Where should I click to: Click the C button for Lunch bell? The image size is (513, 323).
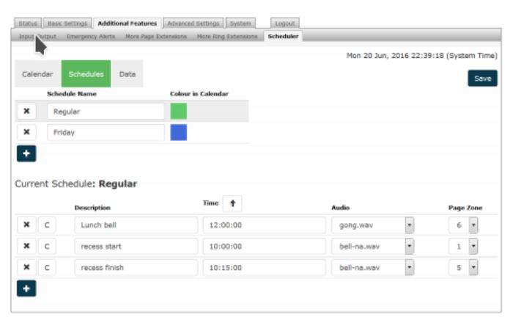pyautogui.click(x=46, y=226)
